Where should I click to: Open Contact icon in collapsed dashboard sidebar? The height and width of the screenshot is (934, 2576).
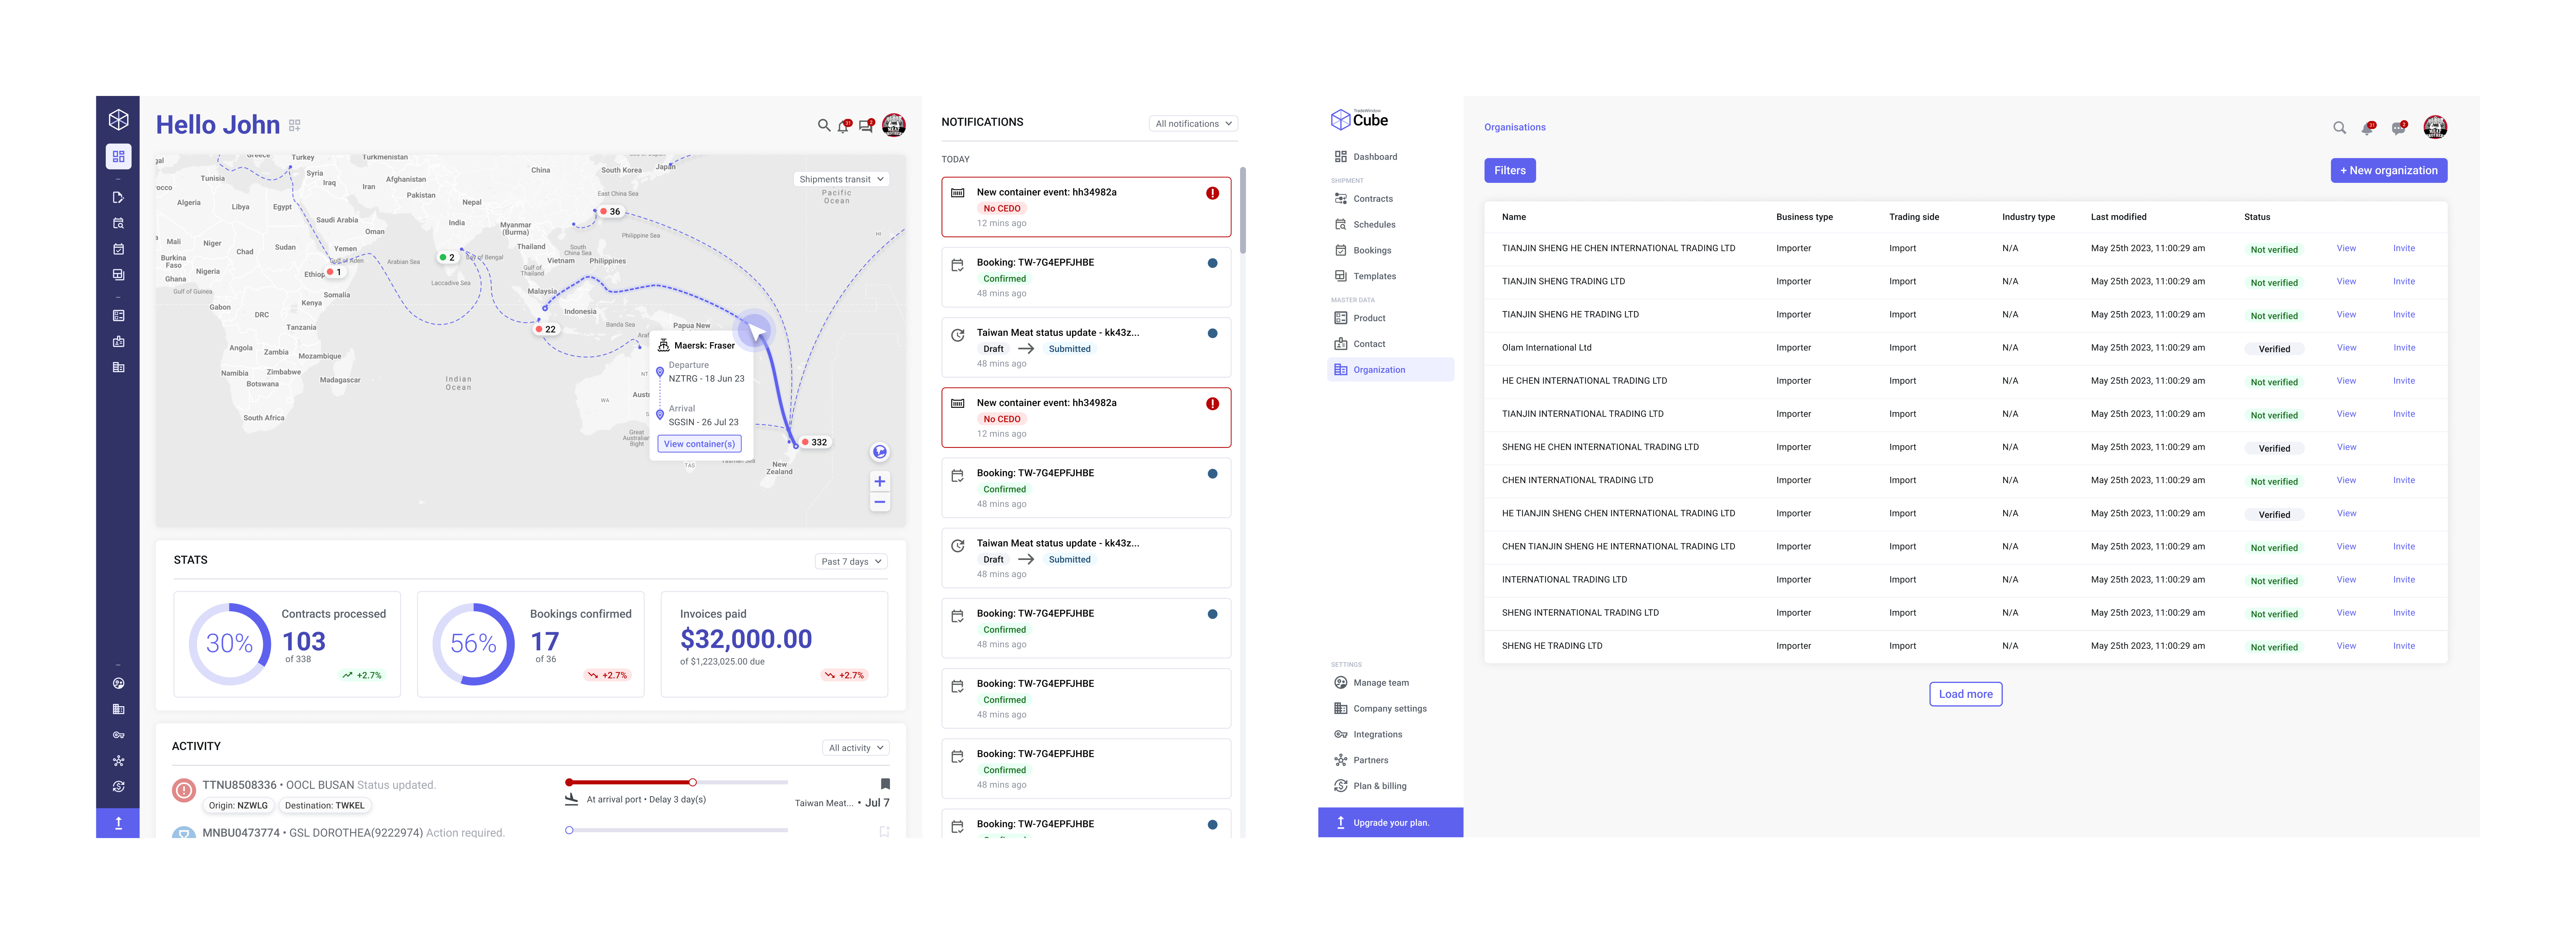(x=118, y=342)
